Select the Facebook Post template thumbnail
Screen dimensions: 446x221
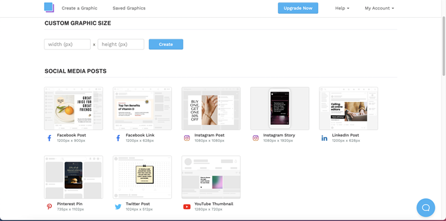point(74,109)
